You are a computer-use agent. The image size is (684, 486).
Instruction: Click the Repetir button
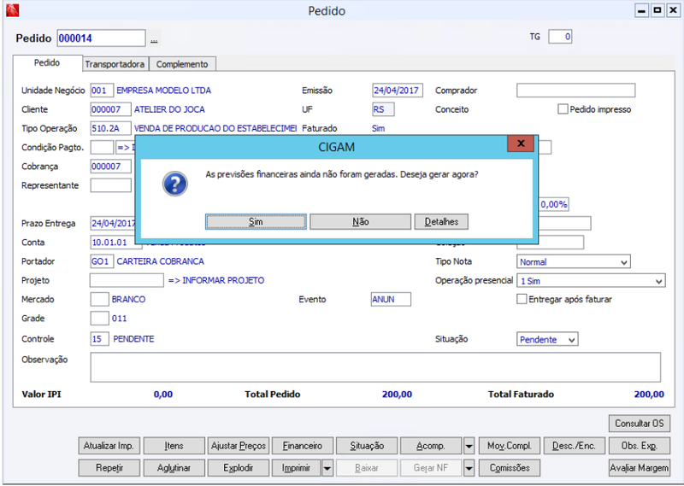point(109,468)
